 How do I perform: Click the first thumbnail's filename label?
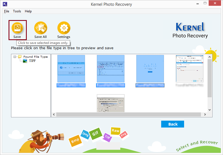71,85
